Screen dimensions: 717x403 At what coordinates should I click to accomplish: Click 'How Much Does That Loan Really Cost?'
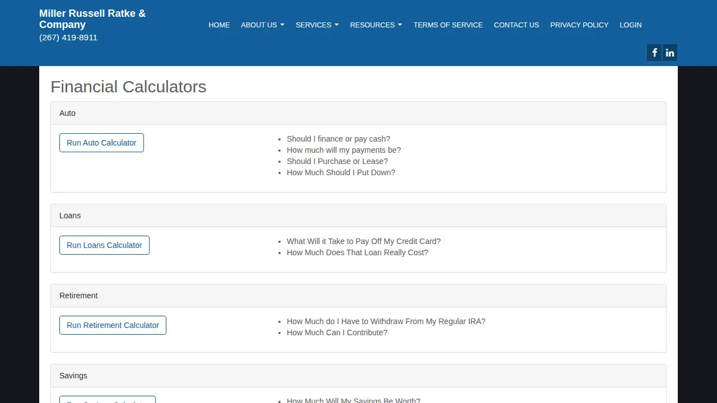(x=357, y=252)
